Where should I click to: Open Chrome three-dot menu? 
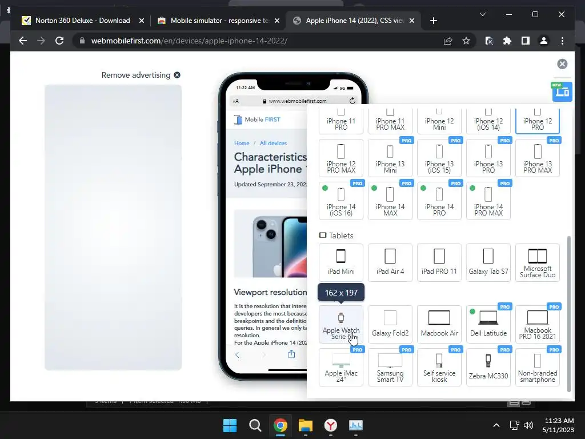point(562,41)
